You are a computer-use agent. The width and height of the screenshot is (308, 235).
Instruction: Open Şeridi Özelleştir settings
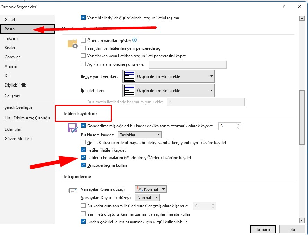coord(28,107)
